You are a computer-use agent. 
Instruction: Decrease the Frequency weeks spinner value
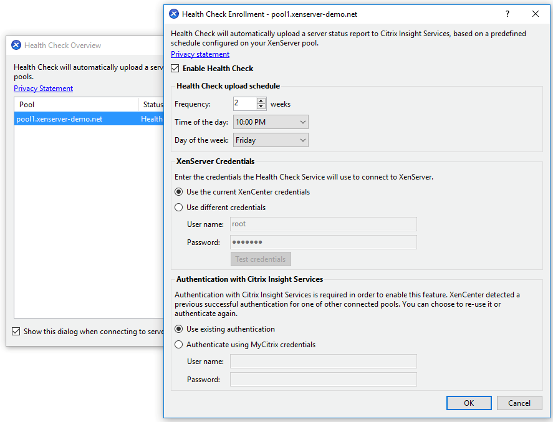pyautogui.click(x=261, y=107)
